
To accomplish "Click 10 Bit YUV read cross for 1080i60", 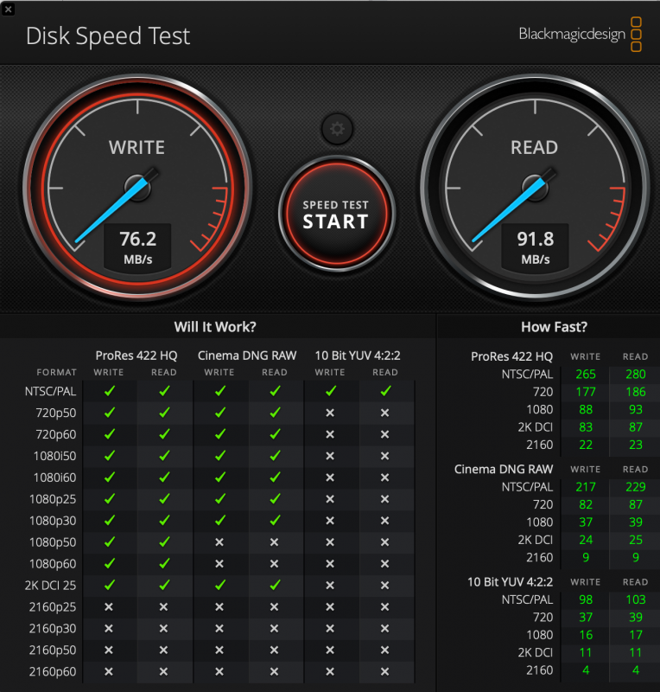I will 385,477.
